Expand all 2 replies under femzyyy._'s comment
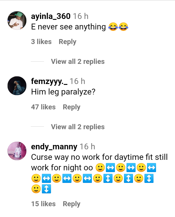The image size is (175, 217). coord(78,127)
